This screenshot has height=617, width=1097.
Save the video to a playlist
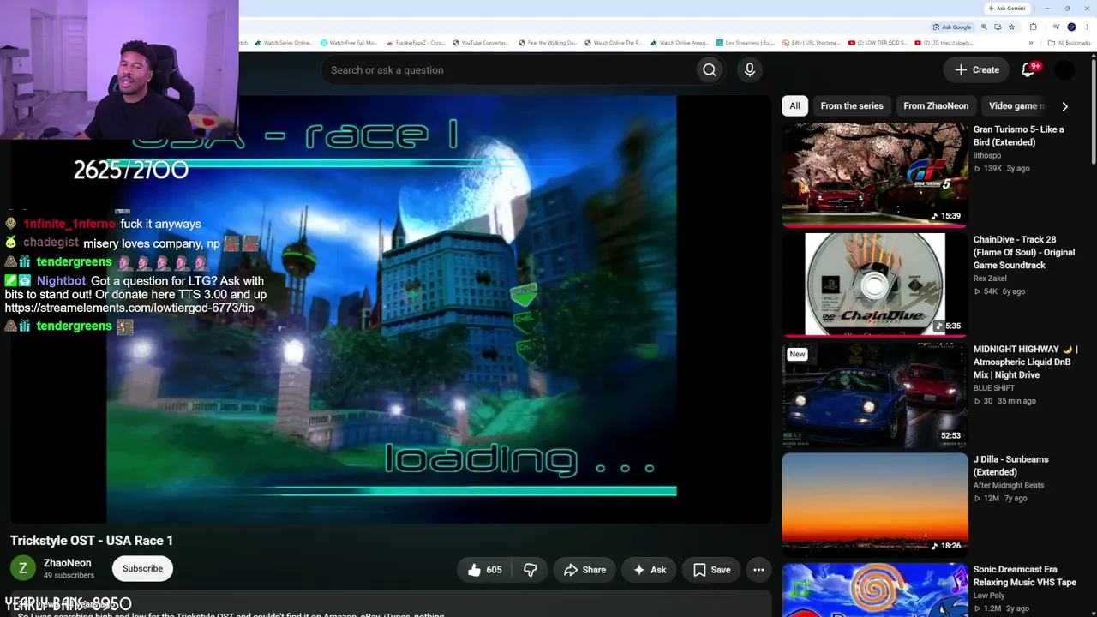711,570
